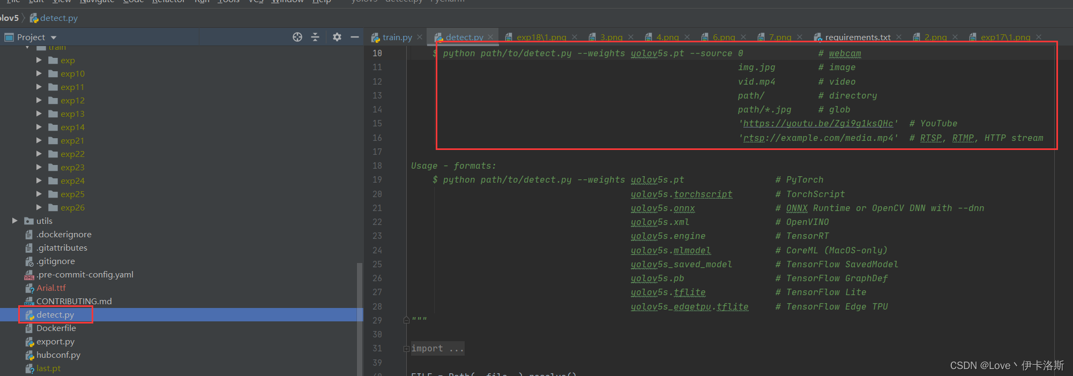The height and width of the screenshot is (376, 1073).
Task: Switch to 3.png editor tab
Action: tap(611, 37)
